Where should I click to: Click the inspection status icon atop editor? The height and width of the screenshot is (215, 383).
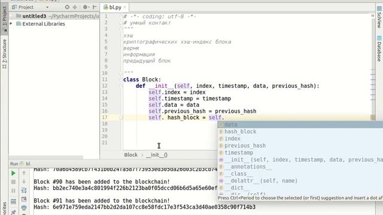point(373,16)
